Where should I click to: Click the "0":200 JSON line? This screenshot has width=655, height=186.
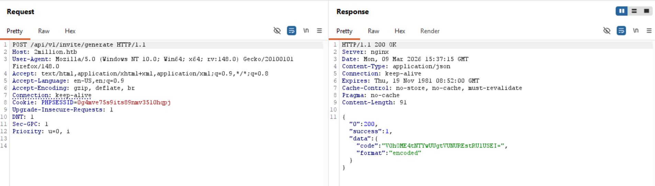tap(363, 124)
